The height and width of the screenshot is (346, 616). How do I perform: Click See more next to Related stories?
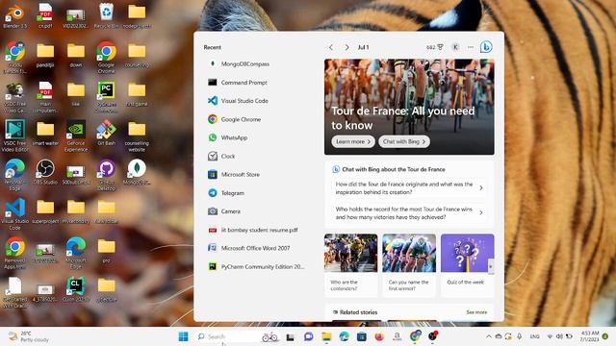point(476,312)
